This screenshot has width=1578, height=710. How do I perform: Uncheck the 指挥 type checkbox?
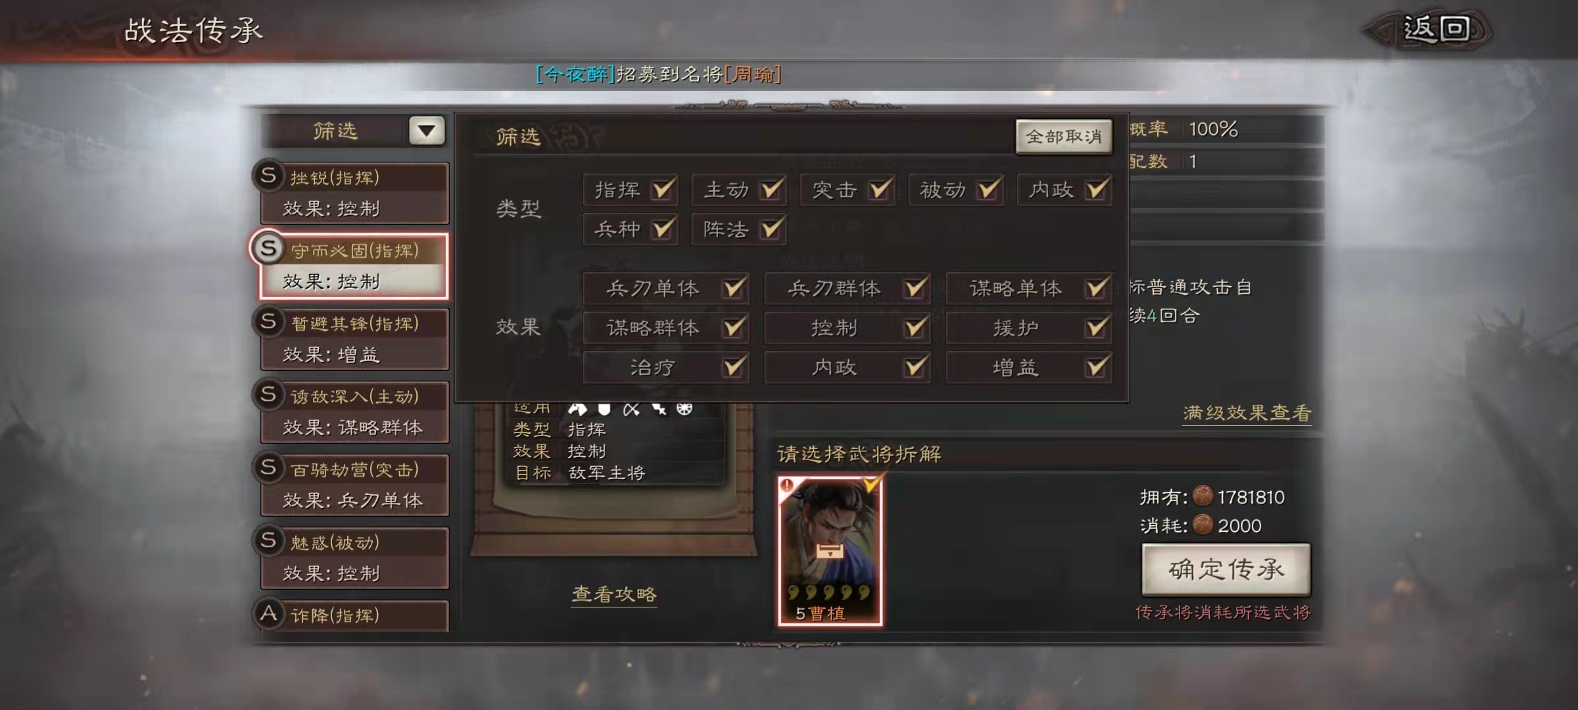pos(663,190)
